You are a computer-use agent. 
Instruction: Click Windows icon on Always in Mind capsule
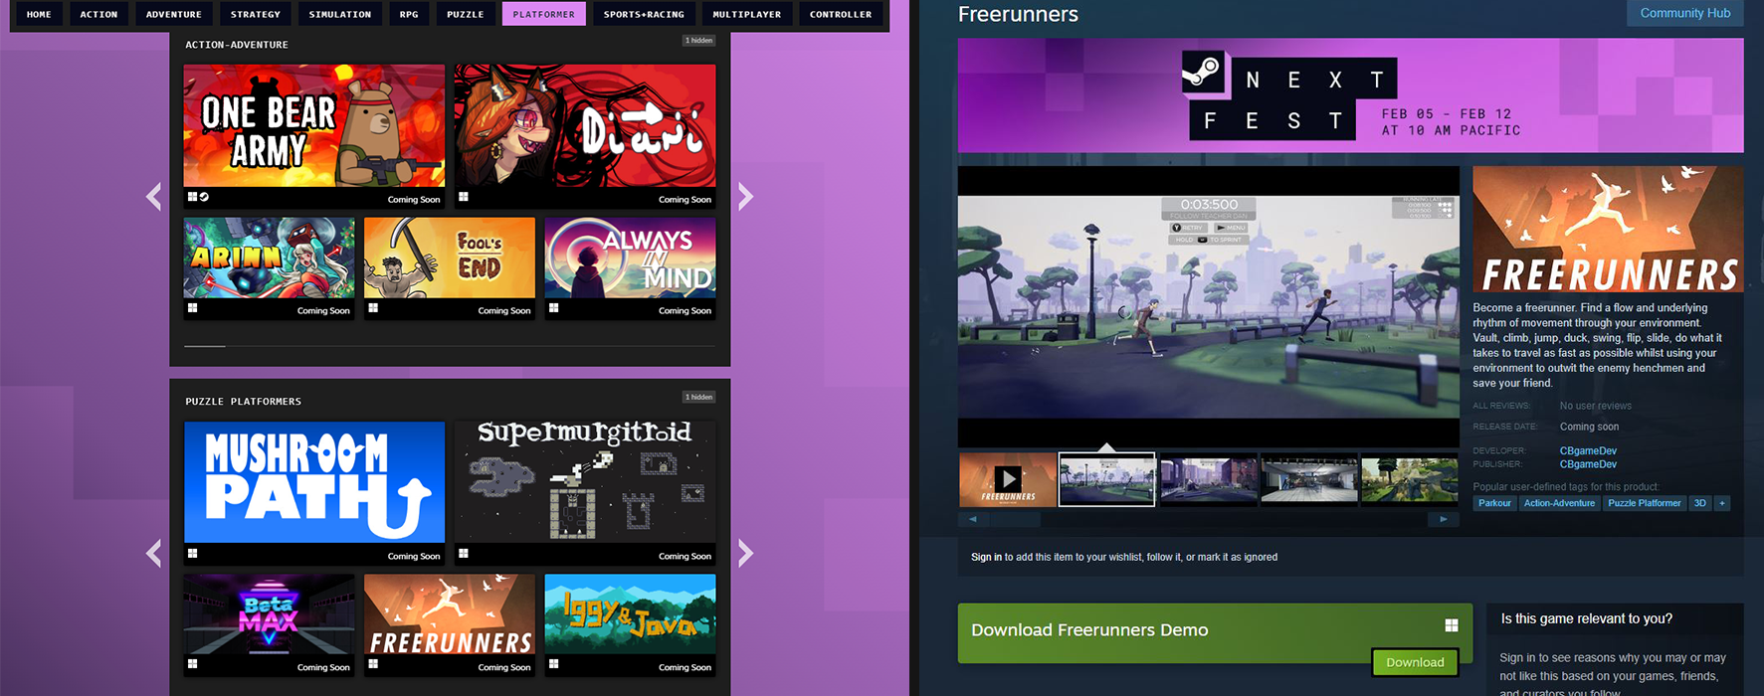point(554,308)
